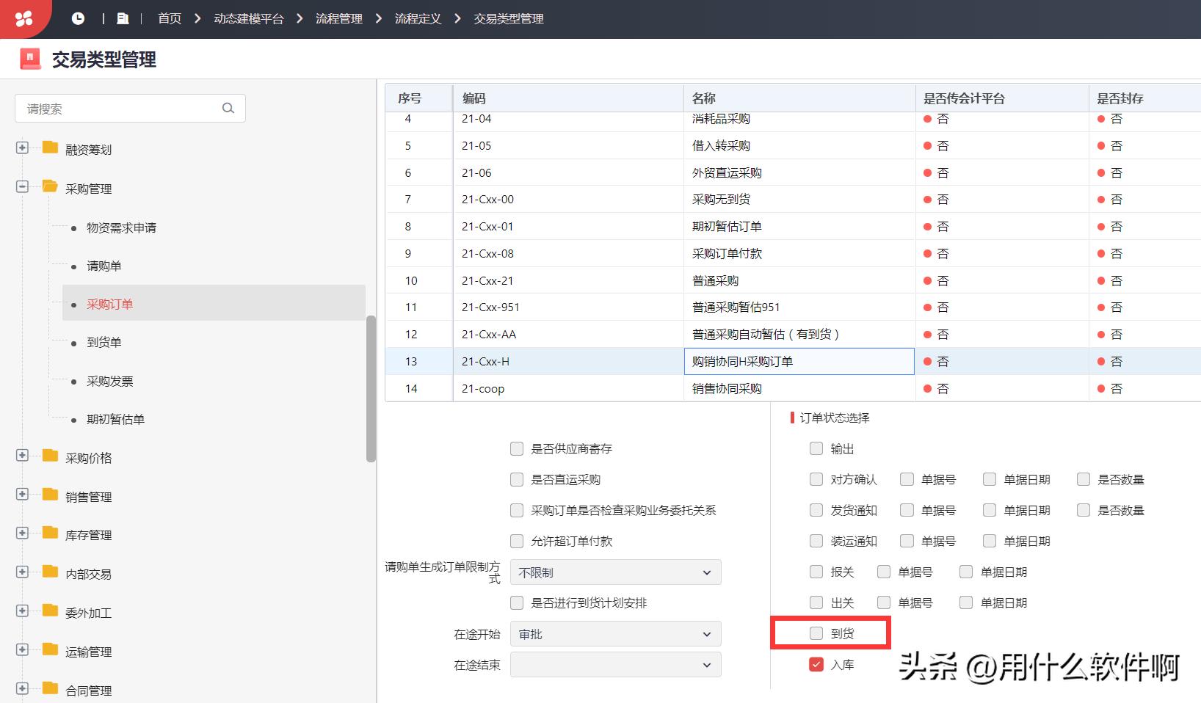1201x703 pixels.
Task: Click the 交易类型管理 page icon
Action: pyautogui.click(x=29, y=58)
